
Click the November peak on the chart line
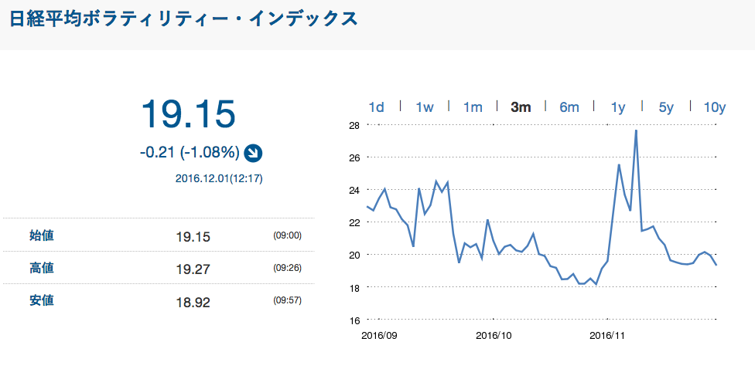coord(636,130)
